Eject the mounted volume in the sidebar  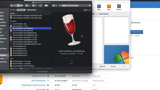[7, 58]
